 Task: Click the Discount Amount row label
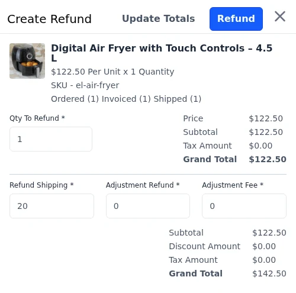click(x=205, y=246)
